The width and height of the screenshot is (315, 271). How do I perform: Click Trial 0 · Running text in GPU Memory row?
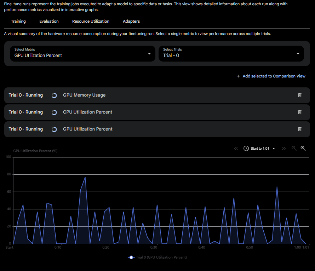coord(26,95)
